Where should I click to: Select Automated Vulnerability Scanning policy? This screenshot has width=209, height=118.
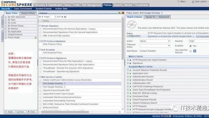(x=59, y=101)
